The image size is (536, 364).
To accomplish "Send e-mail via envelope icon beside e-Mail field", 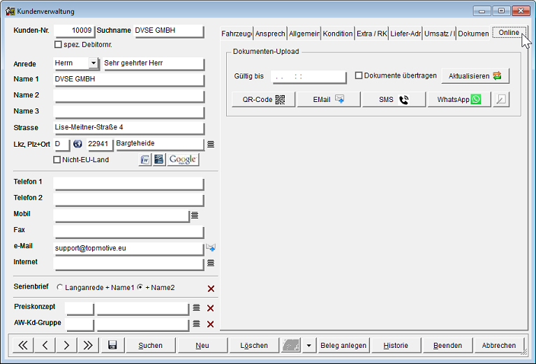I will click(x=211, y=247).
